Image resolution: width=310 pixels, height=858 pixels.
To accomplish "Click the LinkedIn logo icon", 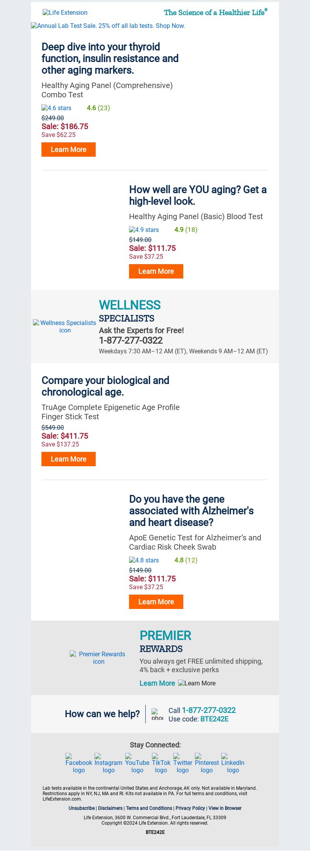I will point(233,763).
